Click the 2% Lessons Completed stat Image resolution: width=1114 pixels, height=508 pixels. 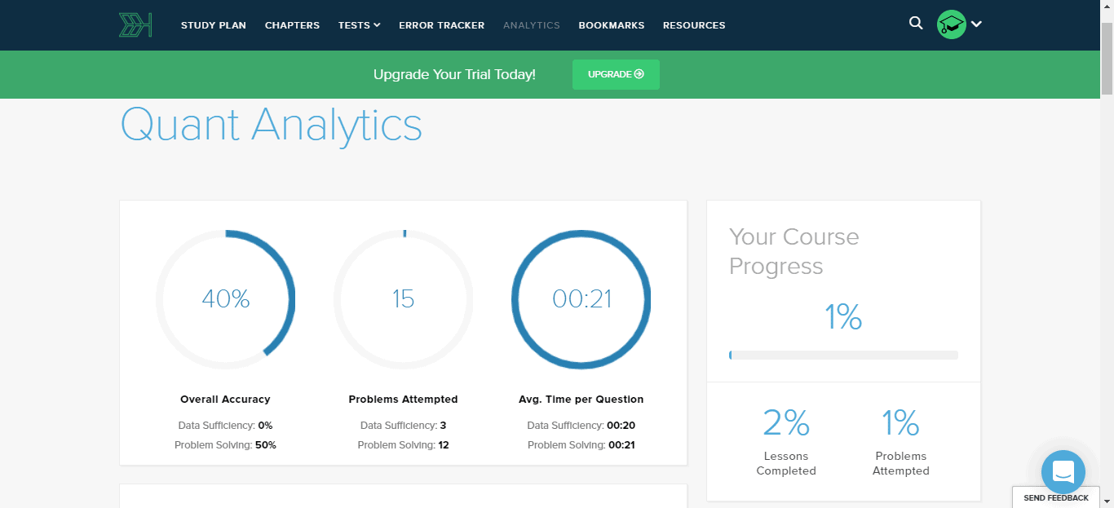[785, 441]
